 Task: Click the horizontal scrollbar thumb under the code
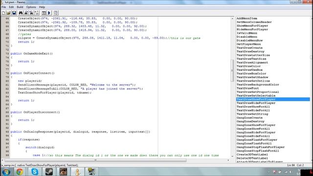coord(95,160)
